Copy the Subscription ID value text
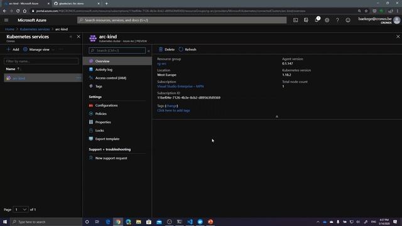The image size is (402, 226). pyautogui.click(x=188, y=98)
